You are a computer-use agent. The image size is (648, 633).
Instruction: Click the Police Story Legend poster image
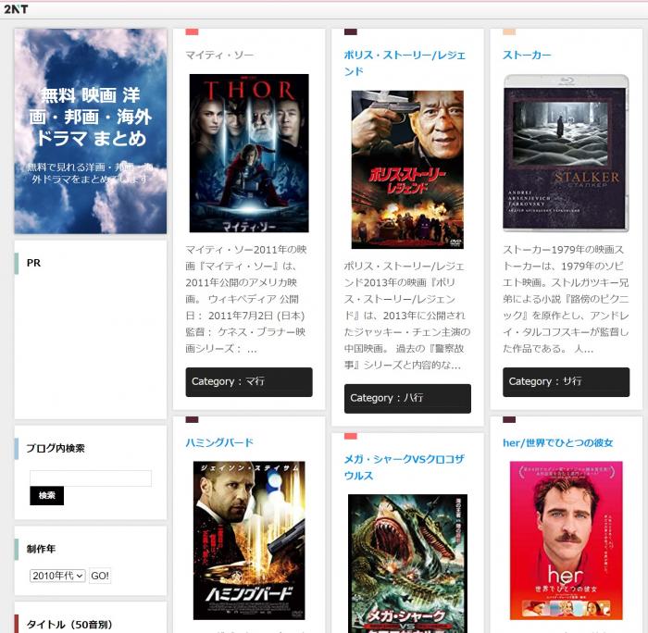[x=407, y=170]
